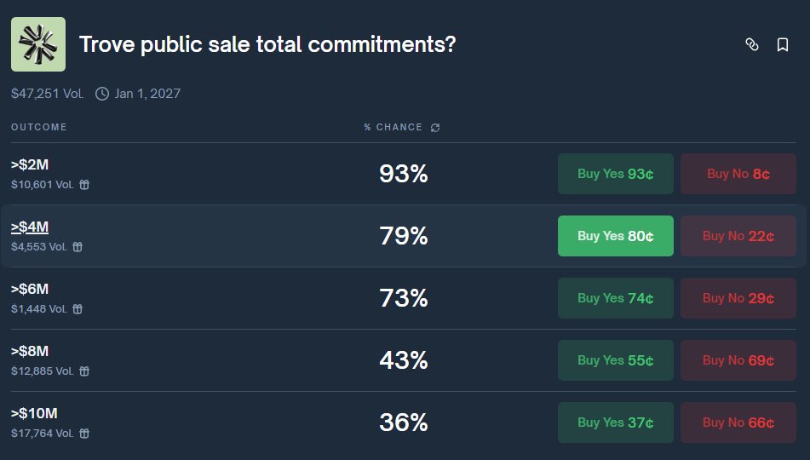Open the gift icon under >$8M
Viewport: 810px width, 460px height.
84,371
